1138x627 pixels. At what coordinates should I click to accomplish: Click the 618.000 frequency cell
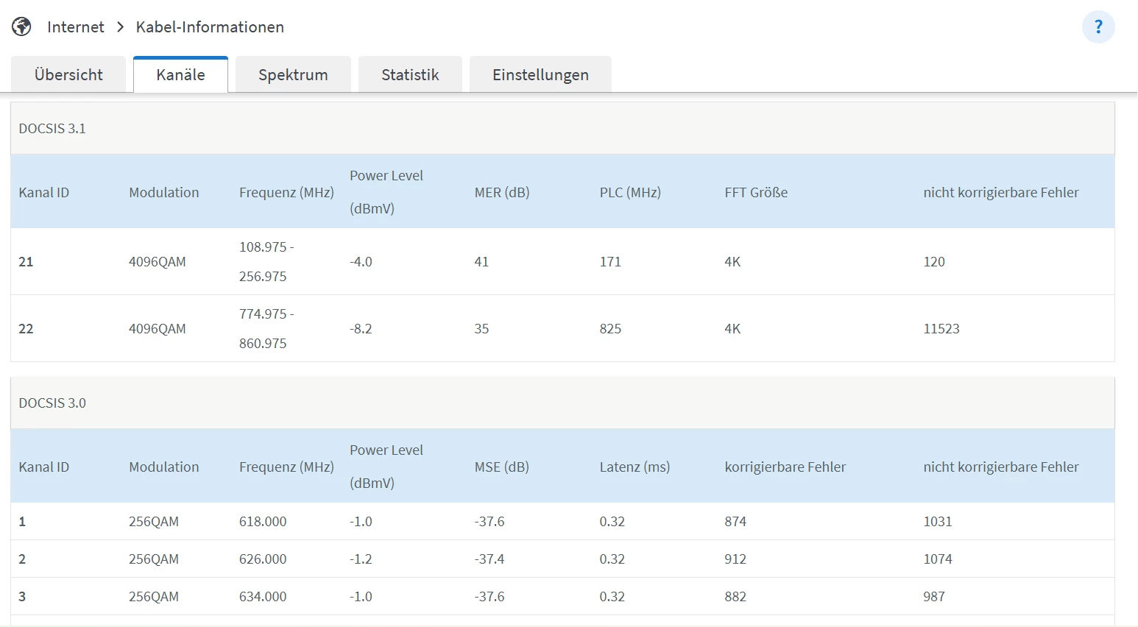click(x=263, y=522)
